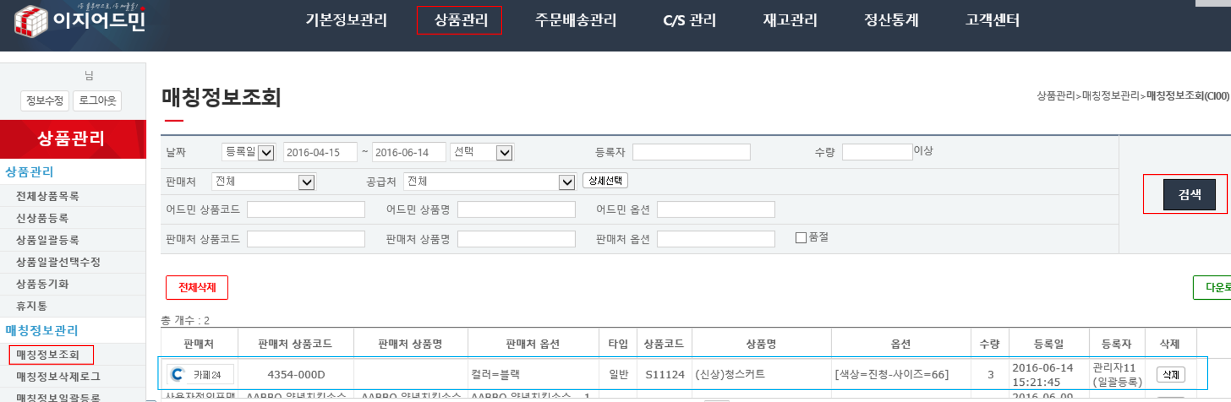Go to 재고관리 in top navigation
The image size is (1231, 402).
(789, 21)
